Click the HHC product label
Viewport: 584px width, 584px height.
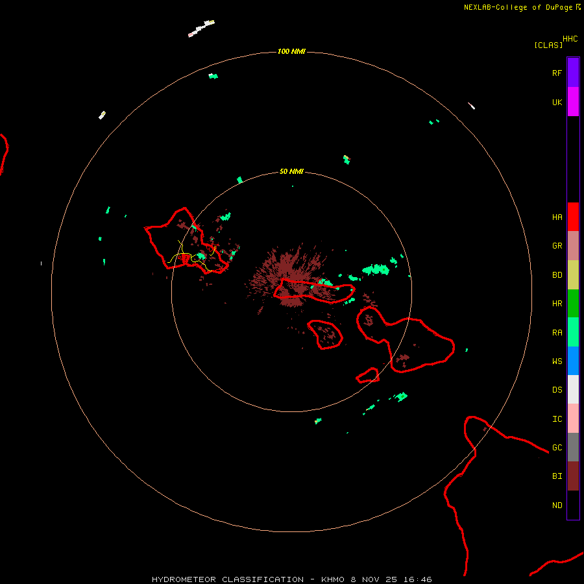[x=570, y=39]
